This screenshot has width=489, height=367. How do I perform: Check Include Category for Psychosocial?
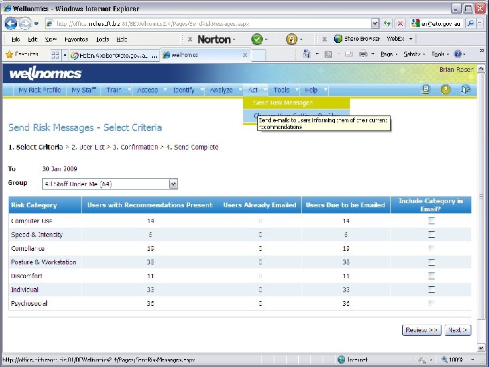pos(431,303)
